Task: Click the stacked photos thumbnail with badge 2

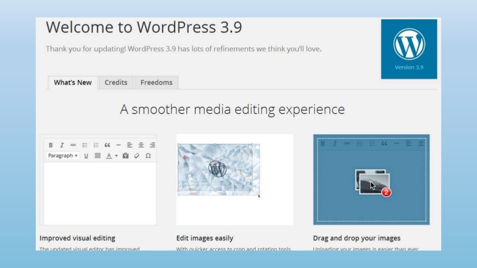Action: click(x=373, y=182)
